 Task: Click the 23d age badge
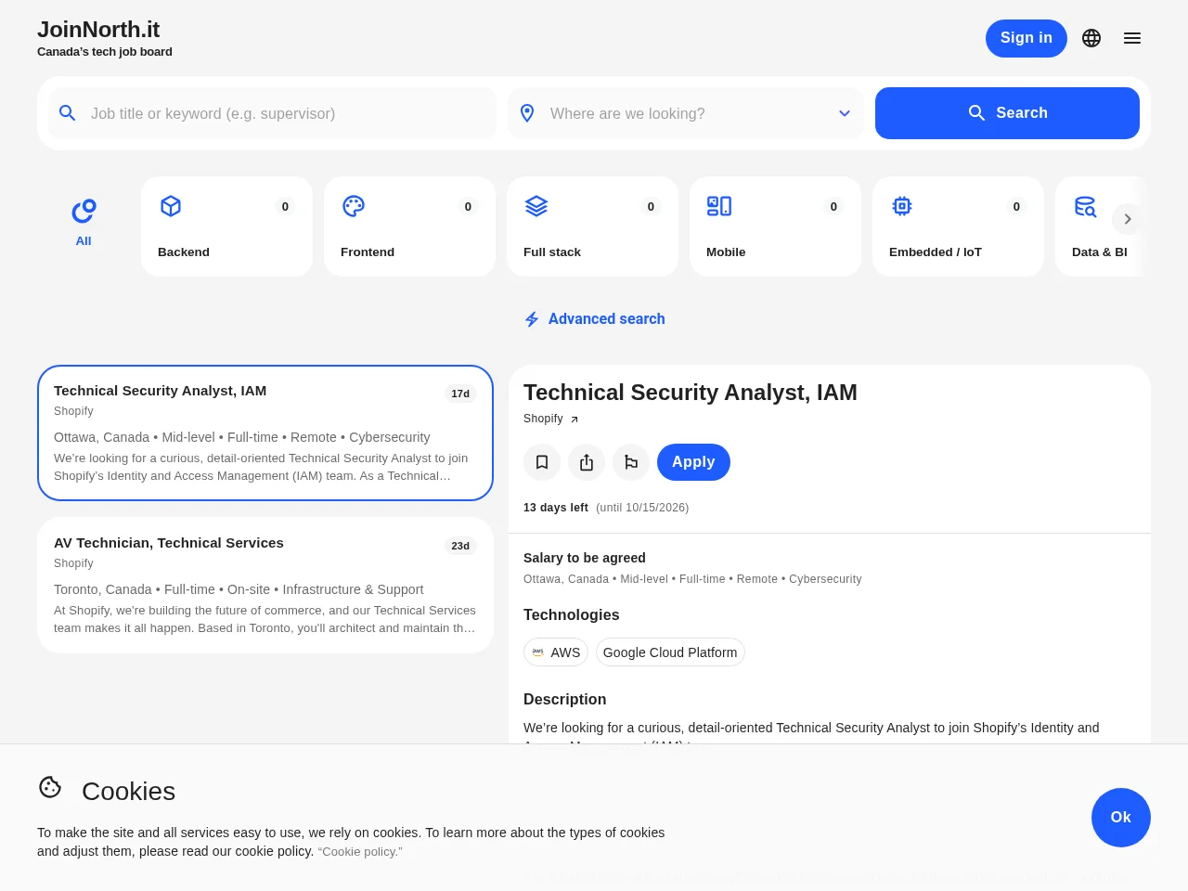click(460, 546)
